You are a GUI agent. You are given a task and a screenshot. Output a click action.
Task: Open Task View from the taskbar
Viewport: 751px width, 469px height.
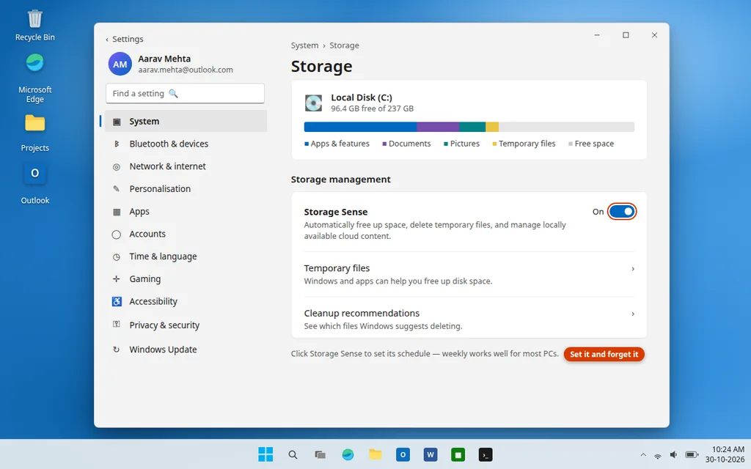[320, 454]
